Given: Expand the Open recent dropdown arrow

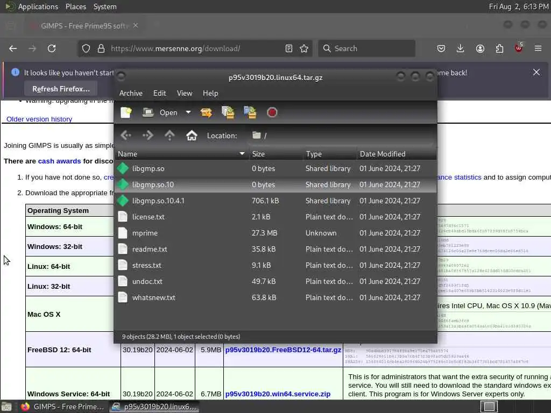Looking at the screenshot, I should click(x=188, y=113).
